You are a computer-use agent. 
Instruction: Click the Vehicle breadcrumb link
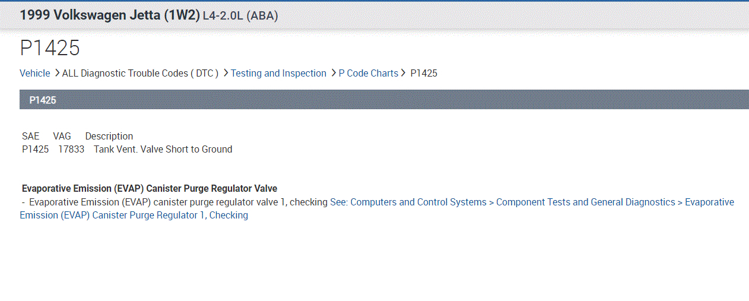[35, 73]
